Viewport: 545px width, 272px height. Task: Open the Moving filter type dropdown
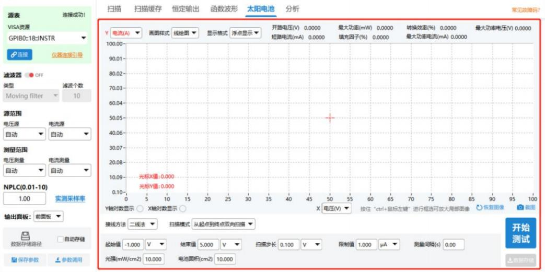coord(31,96)
